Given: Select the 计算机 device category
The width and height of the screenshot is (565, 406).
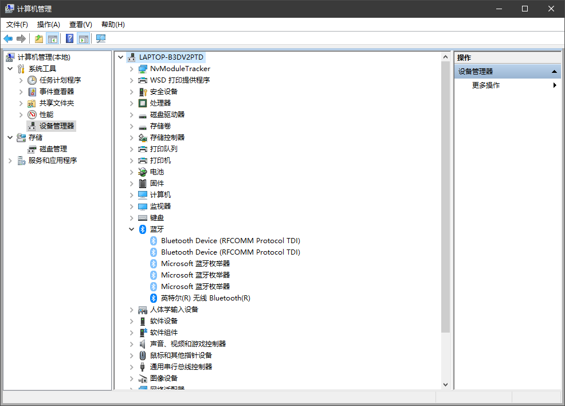Looking at the screenshot, I should coord(160,195).
